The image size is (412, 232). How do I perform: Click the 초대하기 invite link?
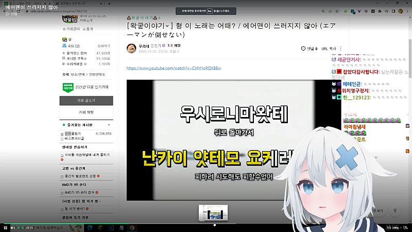click(104, 46)
